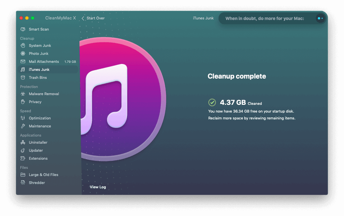Screen dimensions: 344x216
Task: Click the Optimization sliders icon
Action: tap(23, 118)
